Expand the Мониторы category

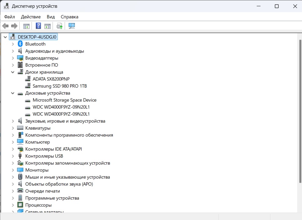pyautogui.click(x=13, y=170)
